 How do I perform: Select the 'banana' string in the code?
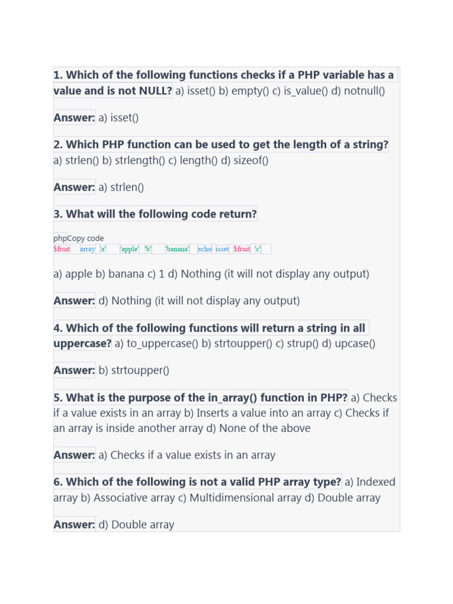pyautogui.click(x=177, y=249)
